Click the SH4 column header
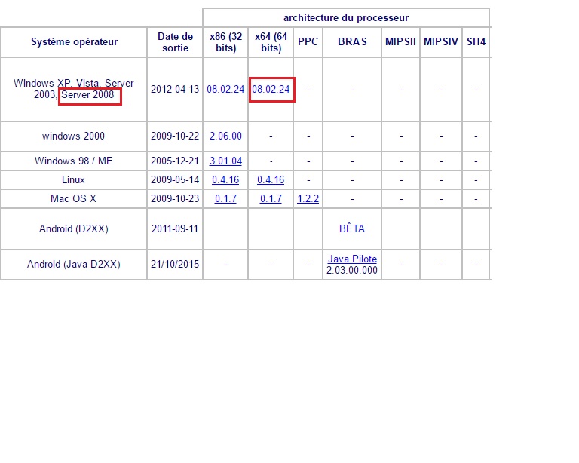The width and height of the screenshot is (579, 463). pos(476,41)
